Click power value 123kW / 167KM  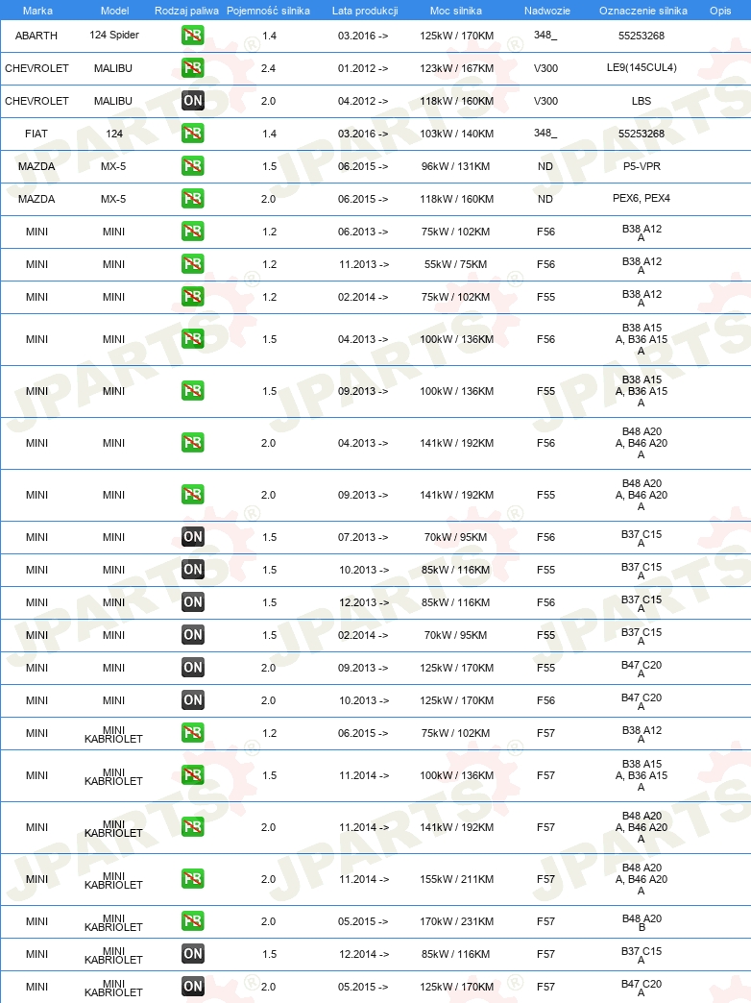457,68
